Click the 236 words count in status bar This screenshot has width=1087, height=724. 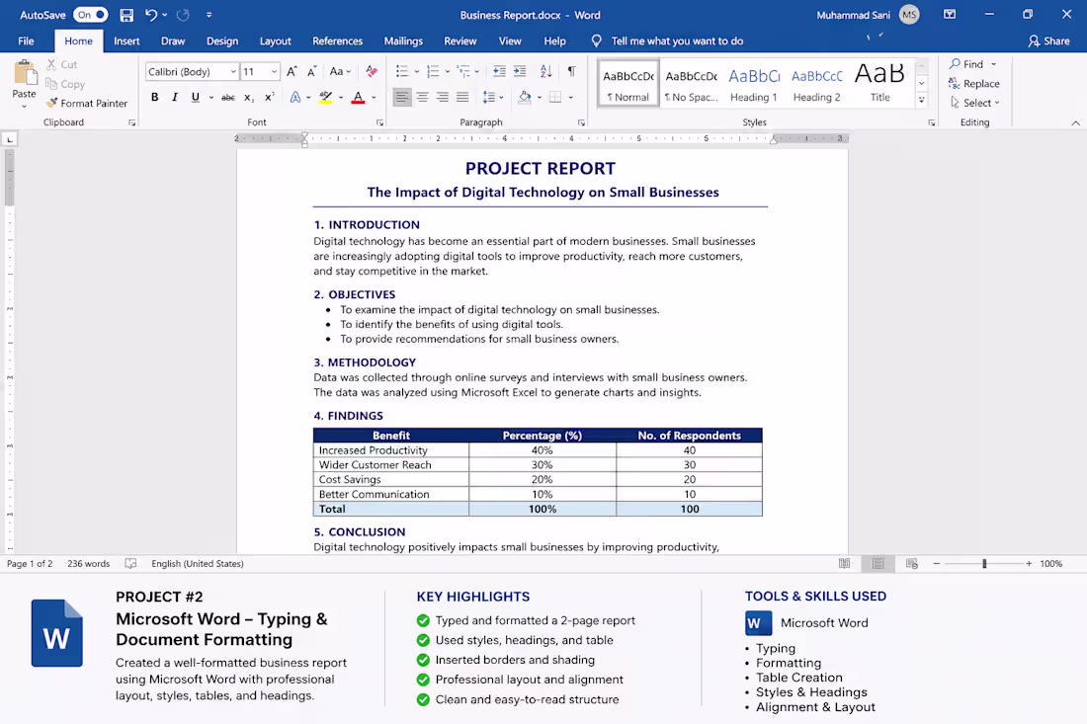click(x=89, y=563)
